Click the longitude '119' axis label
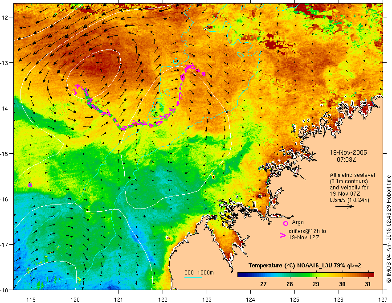Image resolution: width=392 pixels, height=303 pixels. (31, 299)
